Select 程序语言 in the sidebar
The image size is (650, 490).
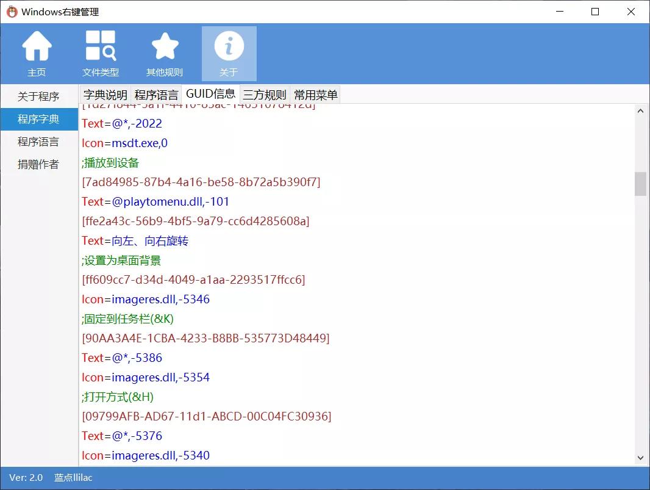point(39,142)
